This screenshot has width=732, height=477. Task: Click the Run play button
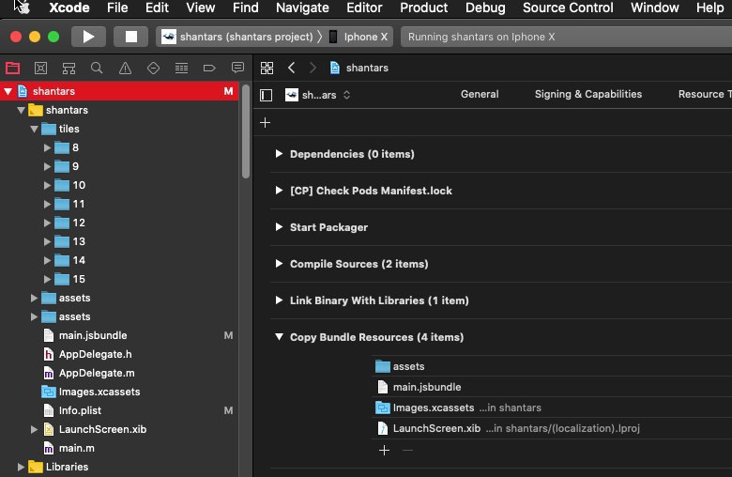click(x=88, y=37)
